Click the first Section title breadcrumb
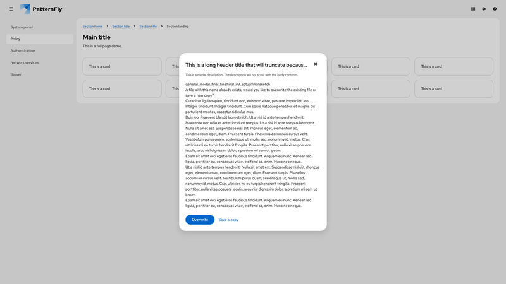Viewport: 506px width, 284px height. [x=121, y=27]
